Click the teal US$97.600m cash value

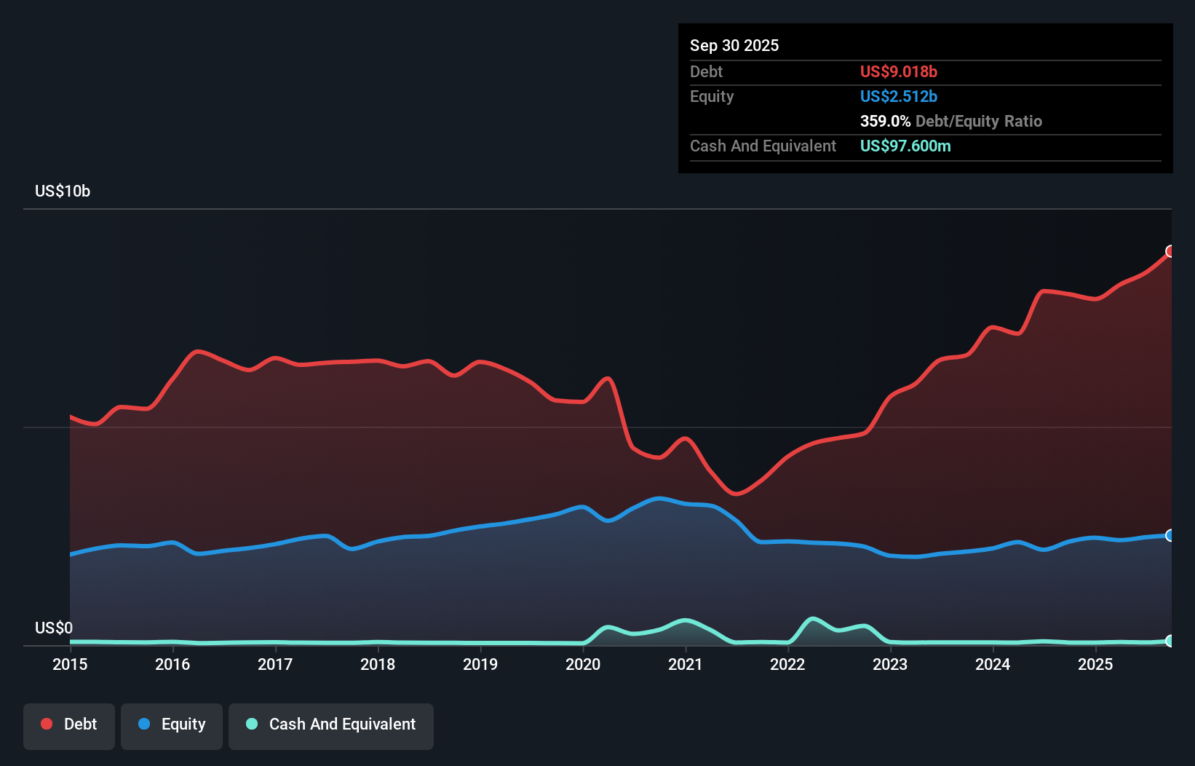(905, 146)
